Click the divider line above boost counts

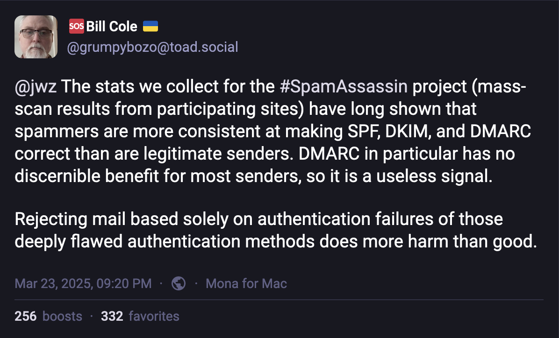(x=279, y=300)
